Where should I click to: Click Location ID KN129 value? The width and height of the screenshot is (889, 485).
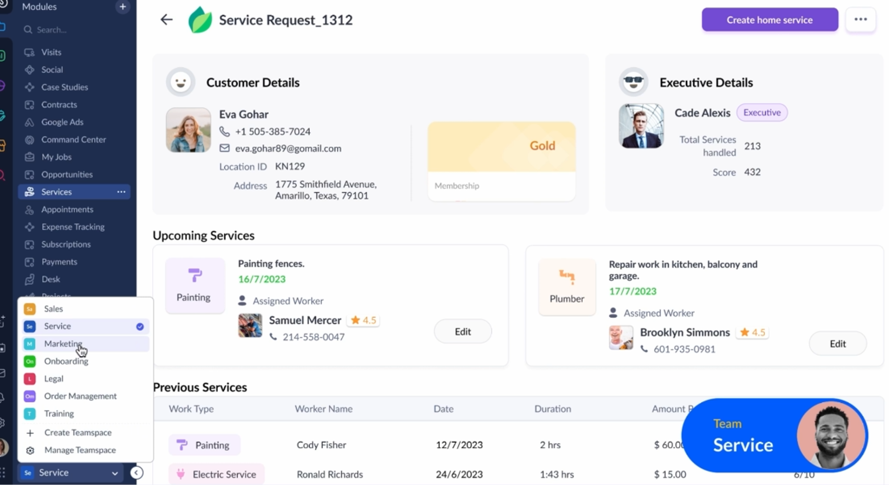(290, 166)
